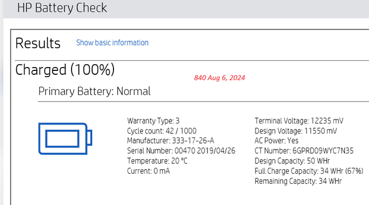Select the Results heading
This screenshot has width=369, height=205.
tap(38, 43)
